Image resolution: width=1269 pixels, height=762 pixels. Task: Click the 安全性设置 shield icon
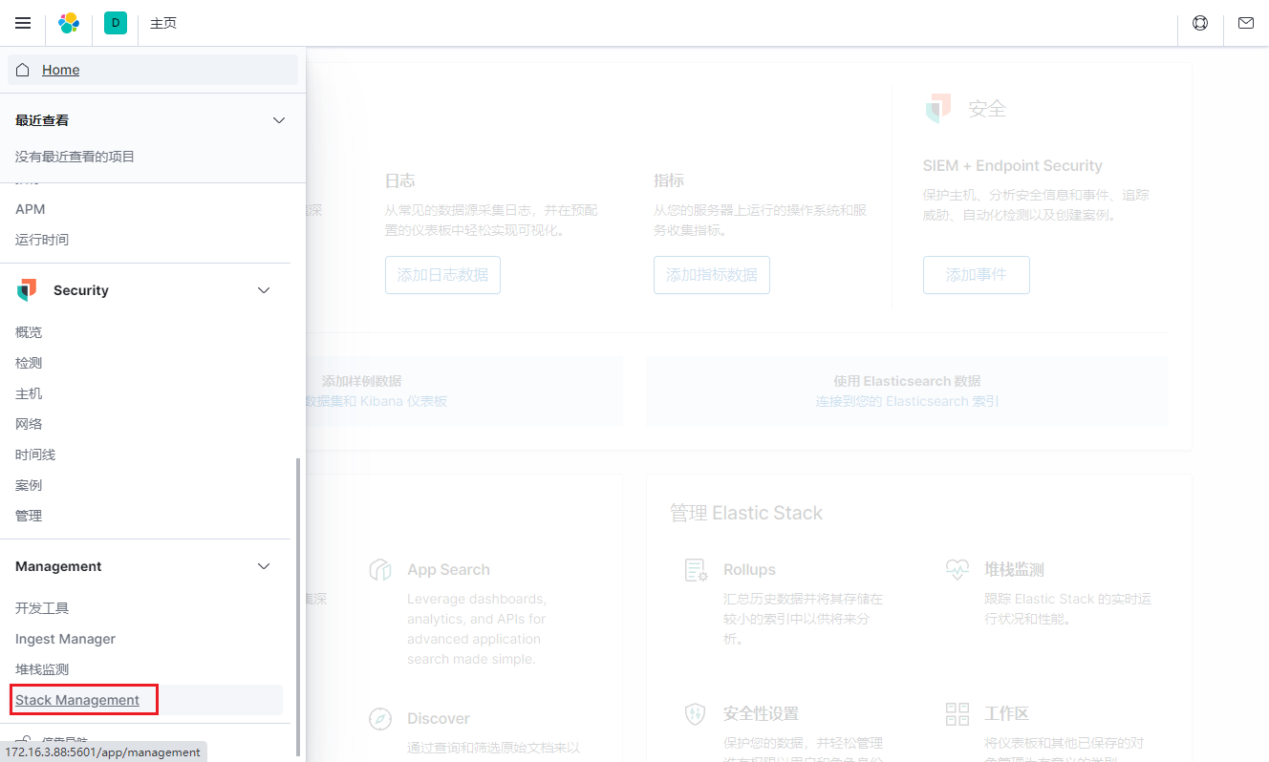696,713
